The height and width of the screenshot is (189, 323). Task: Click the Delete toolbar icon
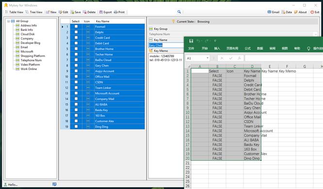click(85, 12)
